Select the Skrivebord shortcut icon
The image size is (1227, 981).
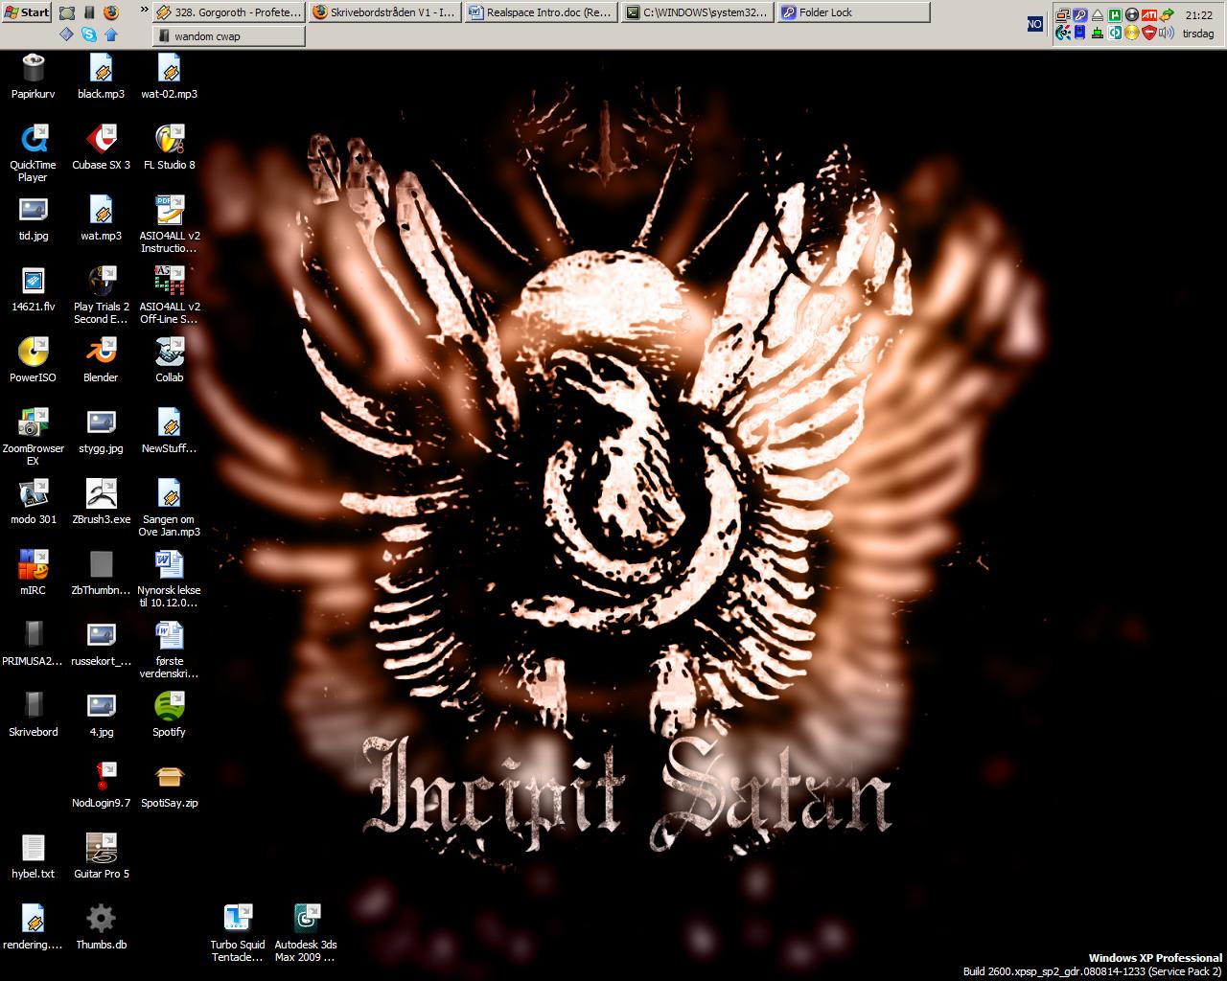click(x=34, y=715)
